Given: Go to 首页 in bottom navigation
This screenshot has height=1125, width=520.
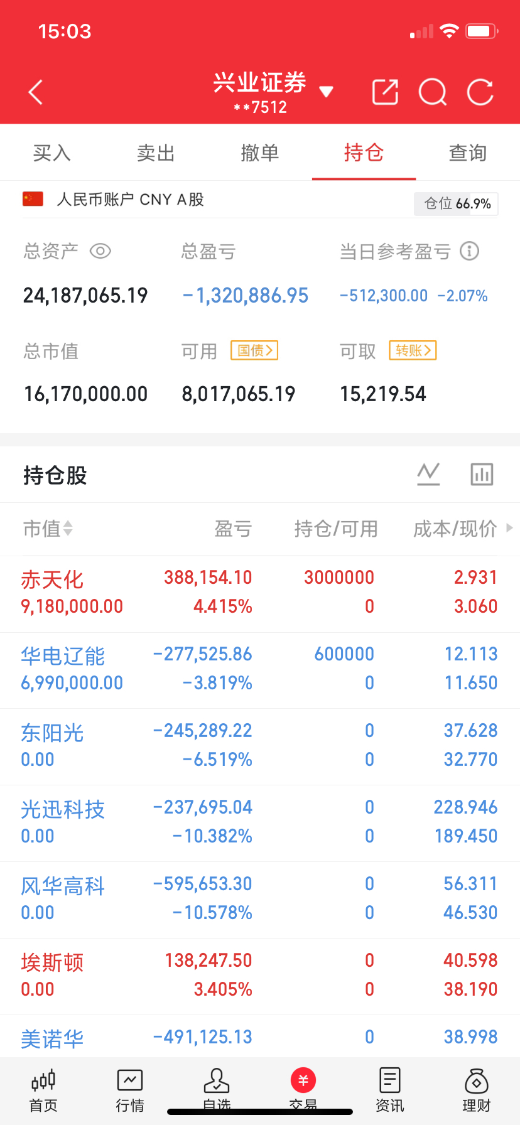Looking at the screenshot, I should point(43,1090).
